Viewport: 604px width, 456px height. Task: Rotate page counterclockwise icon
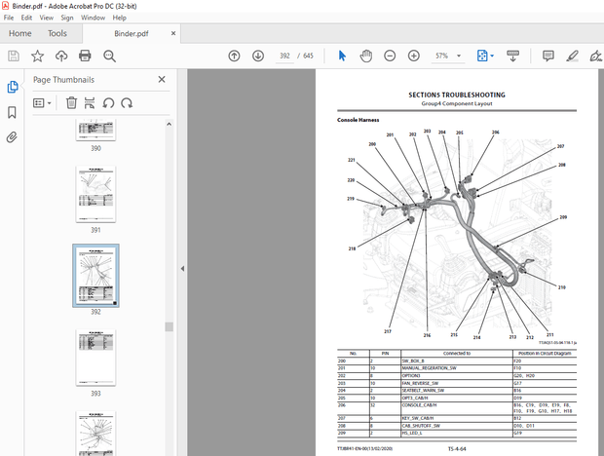tap(108, 103)
